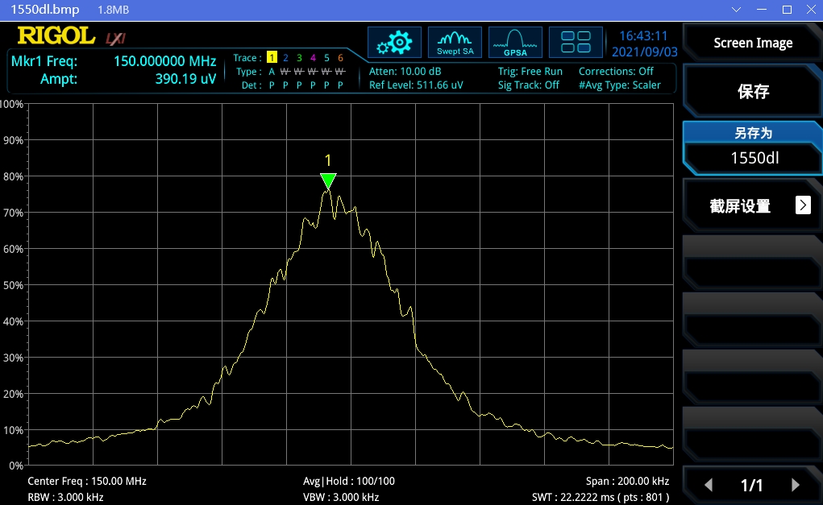Click the 保存 save button

point(753,92)
